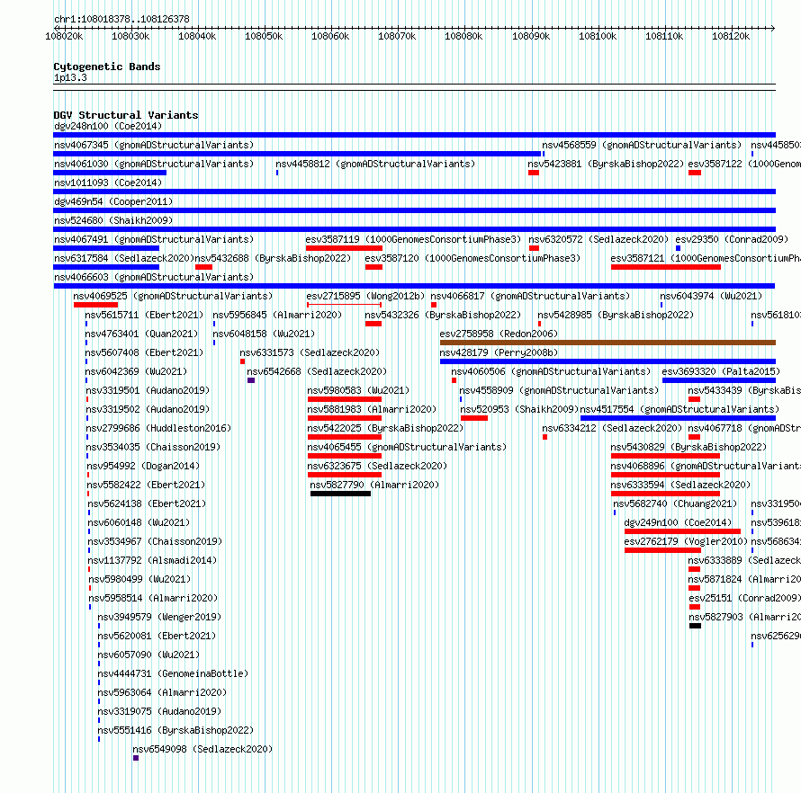Click nsv6334212 (Sedlazeck2020) label
This screenshot has width=801, height=793.
point(612,428)
